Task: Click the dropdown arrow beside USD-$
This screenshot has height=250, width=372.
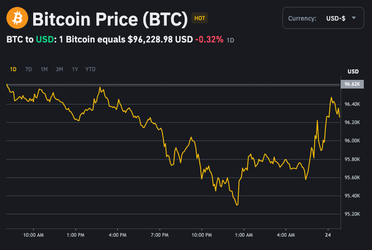Action: [354, 18]
